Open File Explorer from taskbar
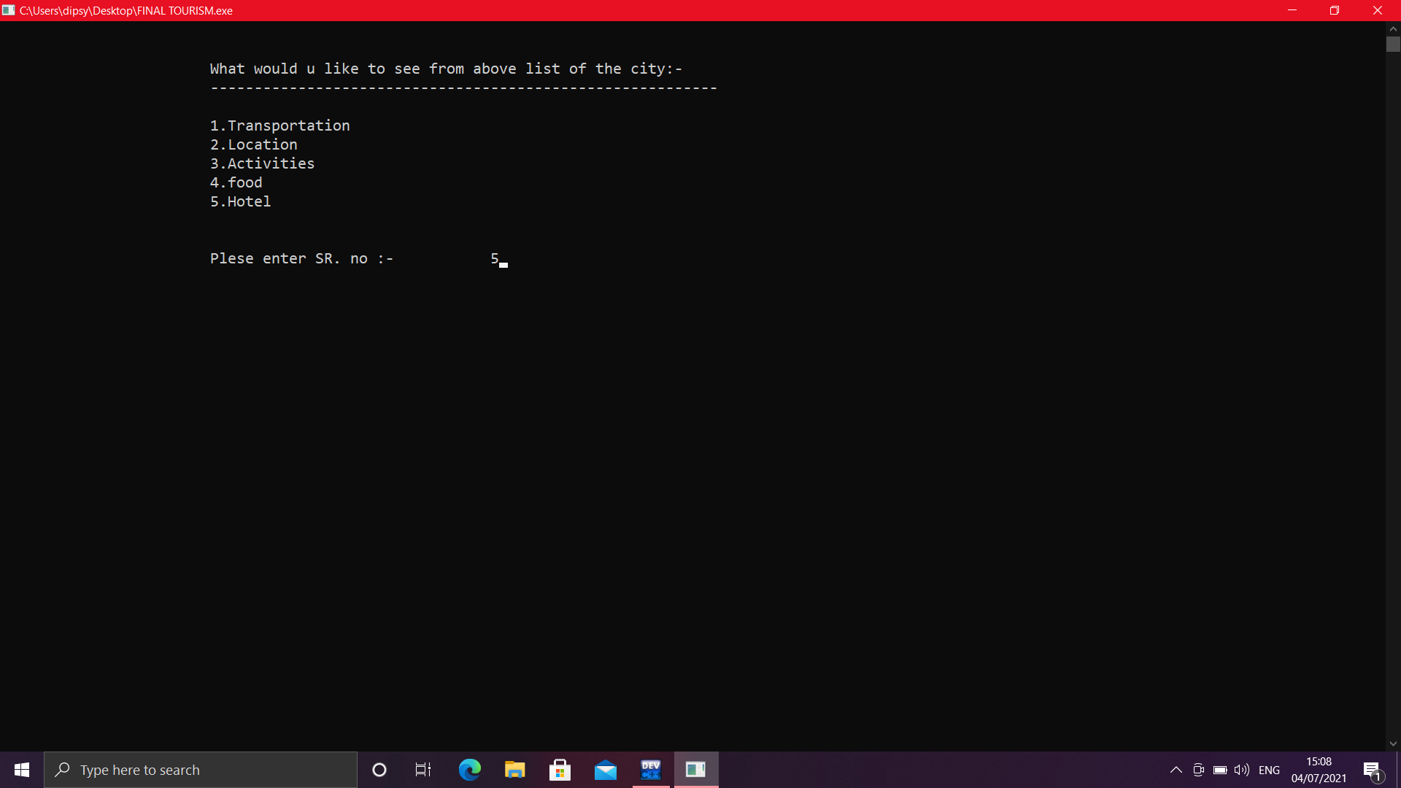The width and height of the screenshot is (1401, 788). pyautogui.click(x=514, y=770)
